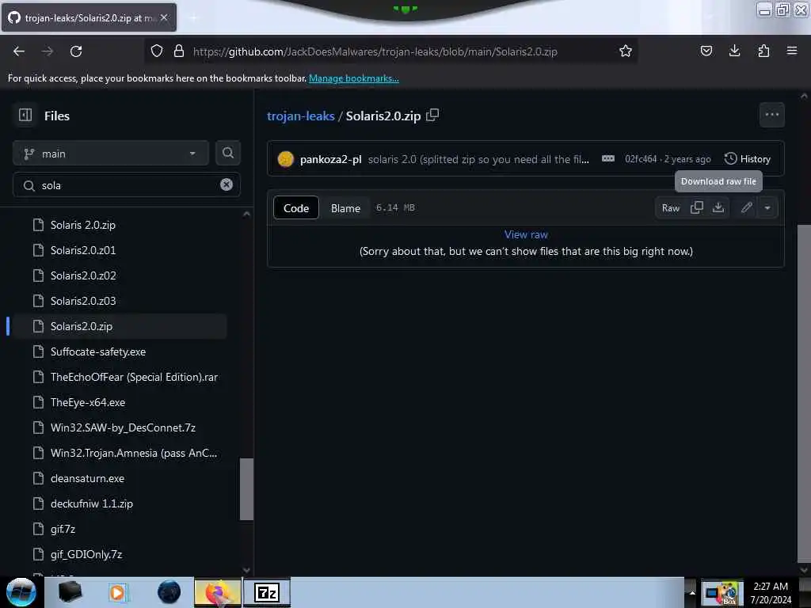This screenshot has width=811, height=608.
Task: Open the black box taskbar icon
Action: point(70,592)
